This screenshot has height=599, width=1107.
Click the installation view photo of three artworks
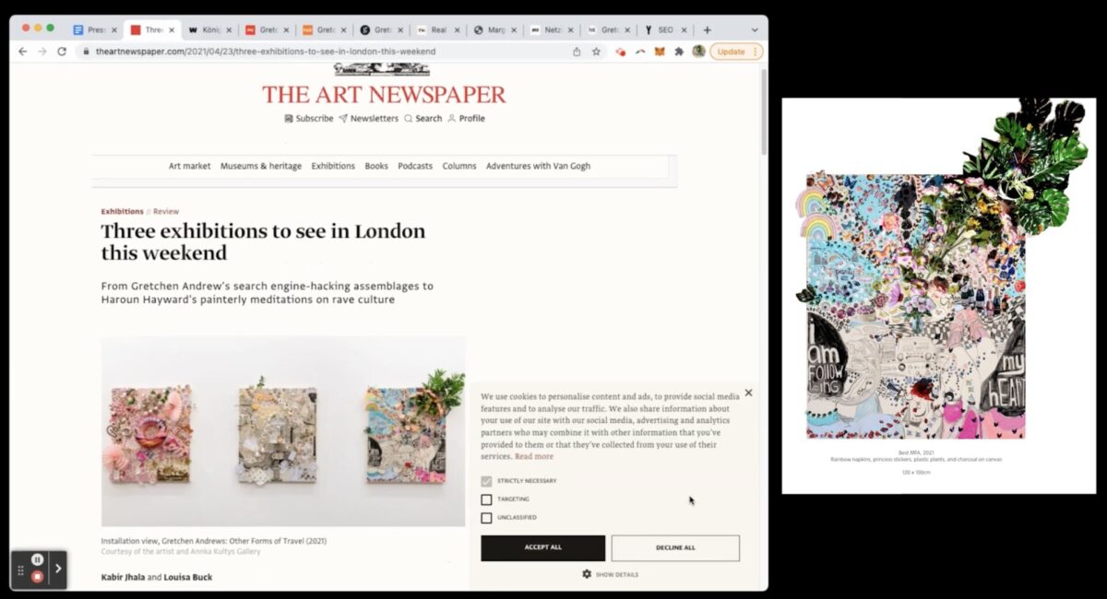pyautogui.click(x=283, y=431)
